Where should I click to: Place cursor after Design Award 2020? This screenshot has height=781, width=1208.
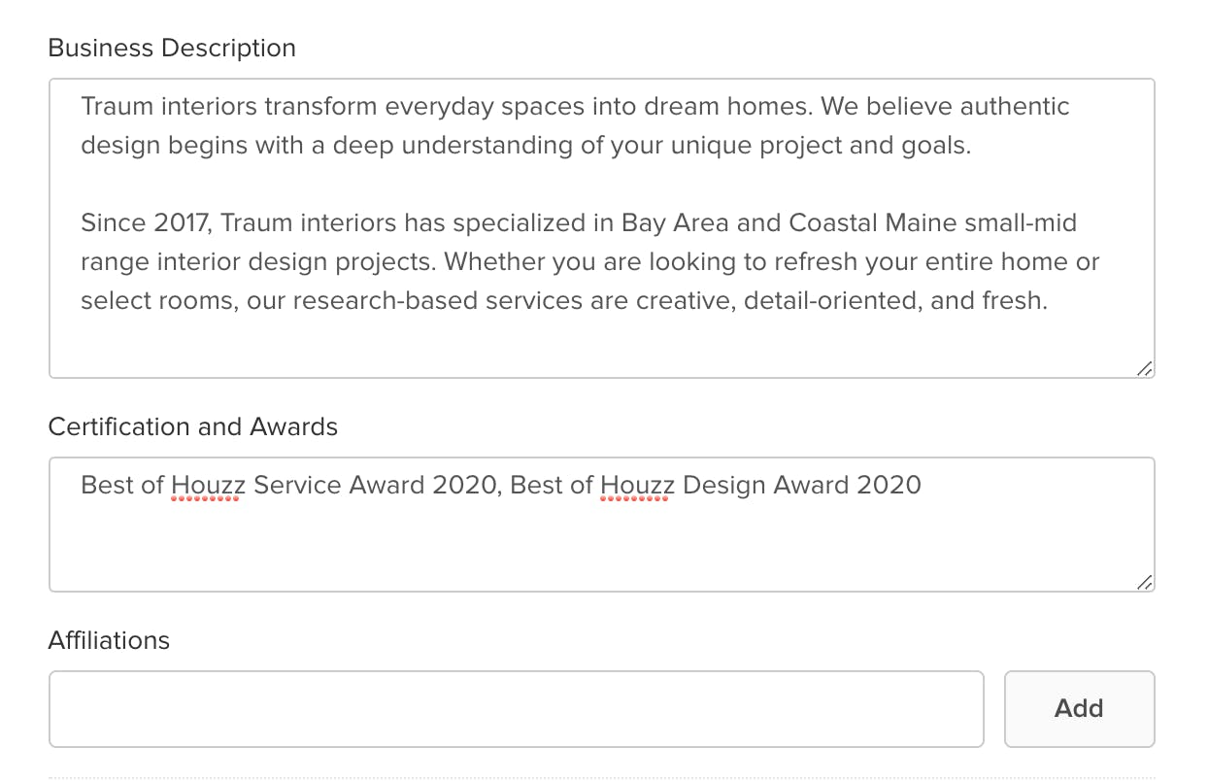(923, 485)
